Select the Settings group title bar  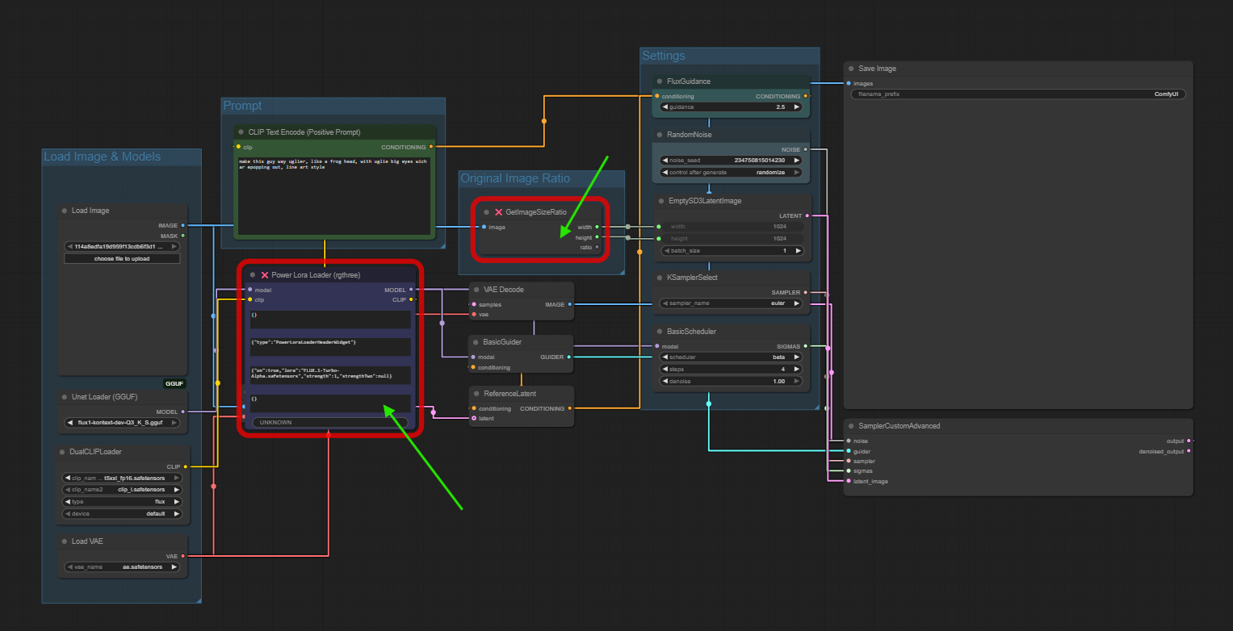[727, 55]
